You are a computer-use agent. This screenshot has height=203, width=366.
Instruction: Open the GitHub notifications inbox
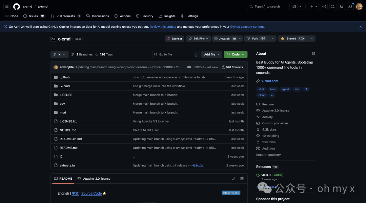(x=350, y=6)
